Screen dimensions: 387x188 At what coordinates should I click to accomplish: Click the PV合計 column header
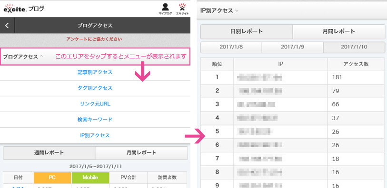129,178
